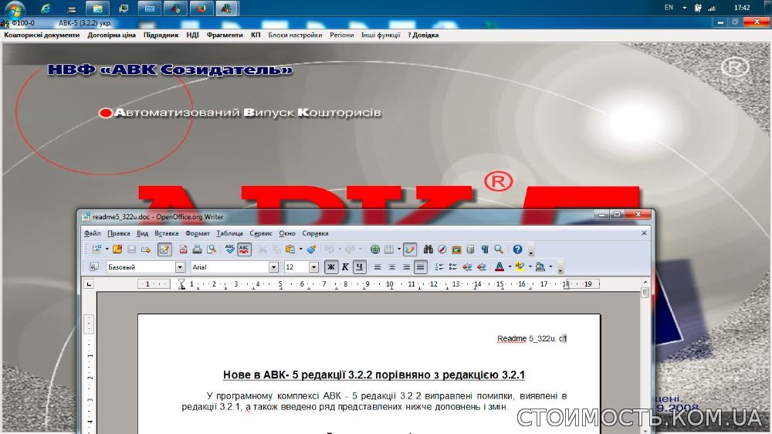
Task: Open the Файл menu in Writer
Action: pos(92,233)
